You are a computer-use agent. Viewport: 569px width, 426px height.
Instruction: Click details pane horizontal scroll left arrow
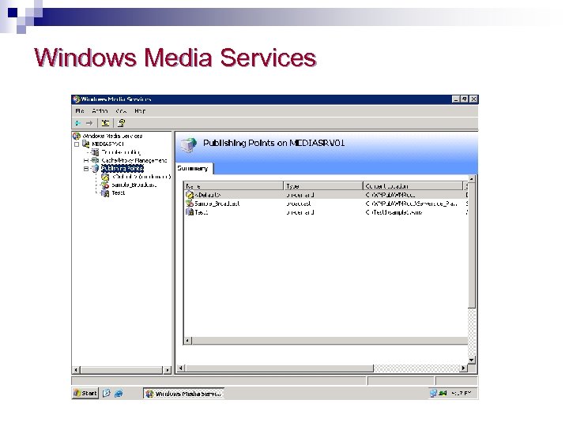(180, 368)
